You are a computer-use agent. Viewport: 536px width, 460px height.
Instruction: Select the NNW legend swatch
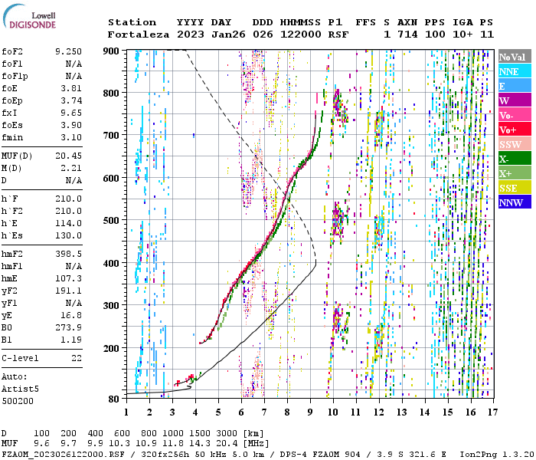[x=515, y=202]
